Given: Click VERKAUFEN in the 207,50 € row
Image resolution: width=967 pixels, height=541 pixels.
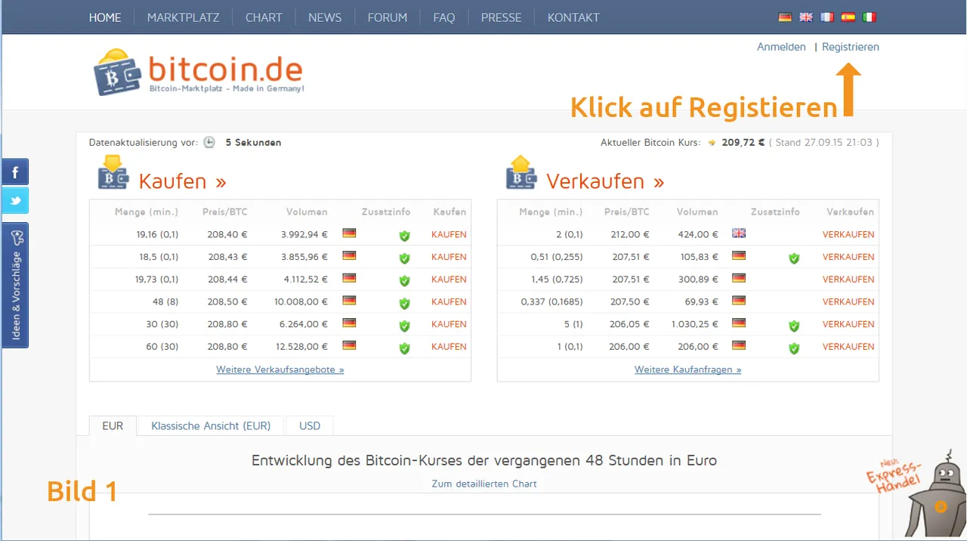Looking at the screenshot, I should point(848,301).
